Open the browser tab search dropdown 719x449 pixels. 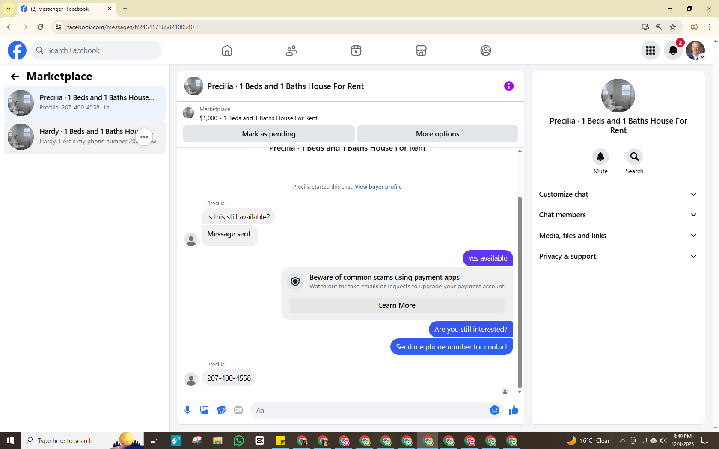[9, 9]
